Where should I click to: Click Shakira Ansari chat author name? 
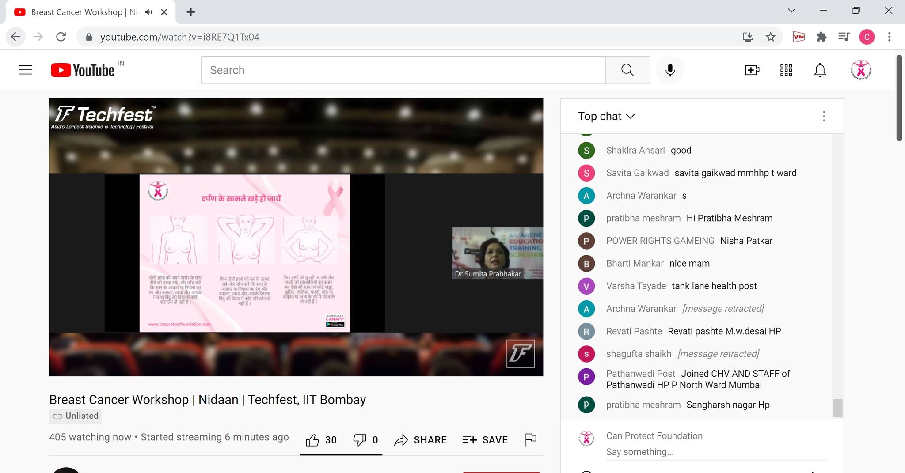coord(635,150)
